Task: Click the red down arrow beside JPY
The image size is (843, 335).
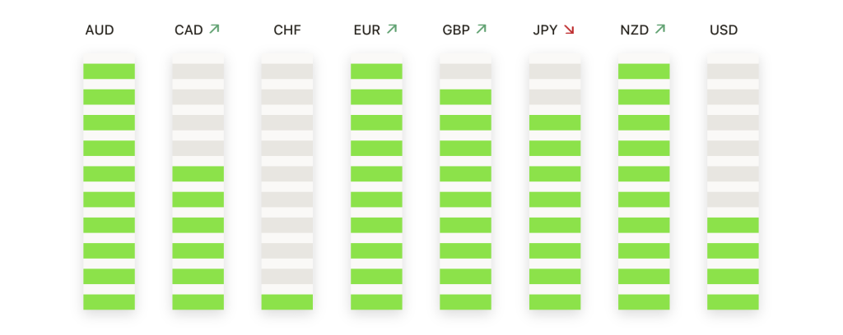Action: 569,30
